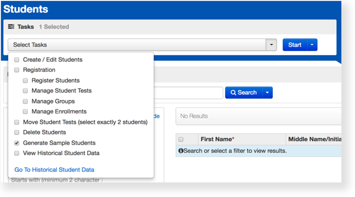Toggle the Registration checkbox

17,70
